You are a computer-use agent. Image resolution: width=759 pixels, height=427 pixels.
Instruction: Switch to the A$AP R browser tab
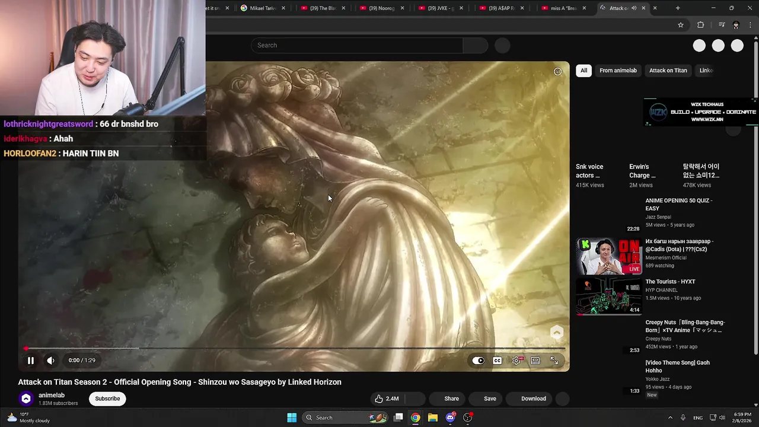pos(501,8)
